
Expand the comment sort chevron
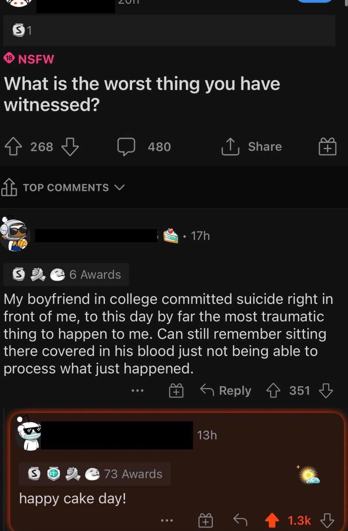click(x=119, y=188)
